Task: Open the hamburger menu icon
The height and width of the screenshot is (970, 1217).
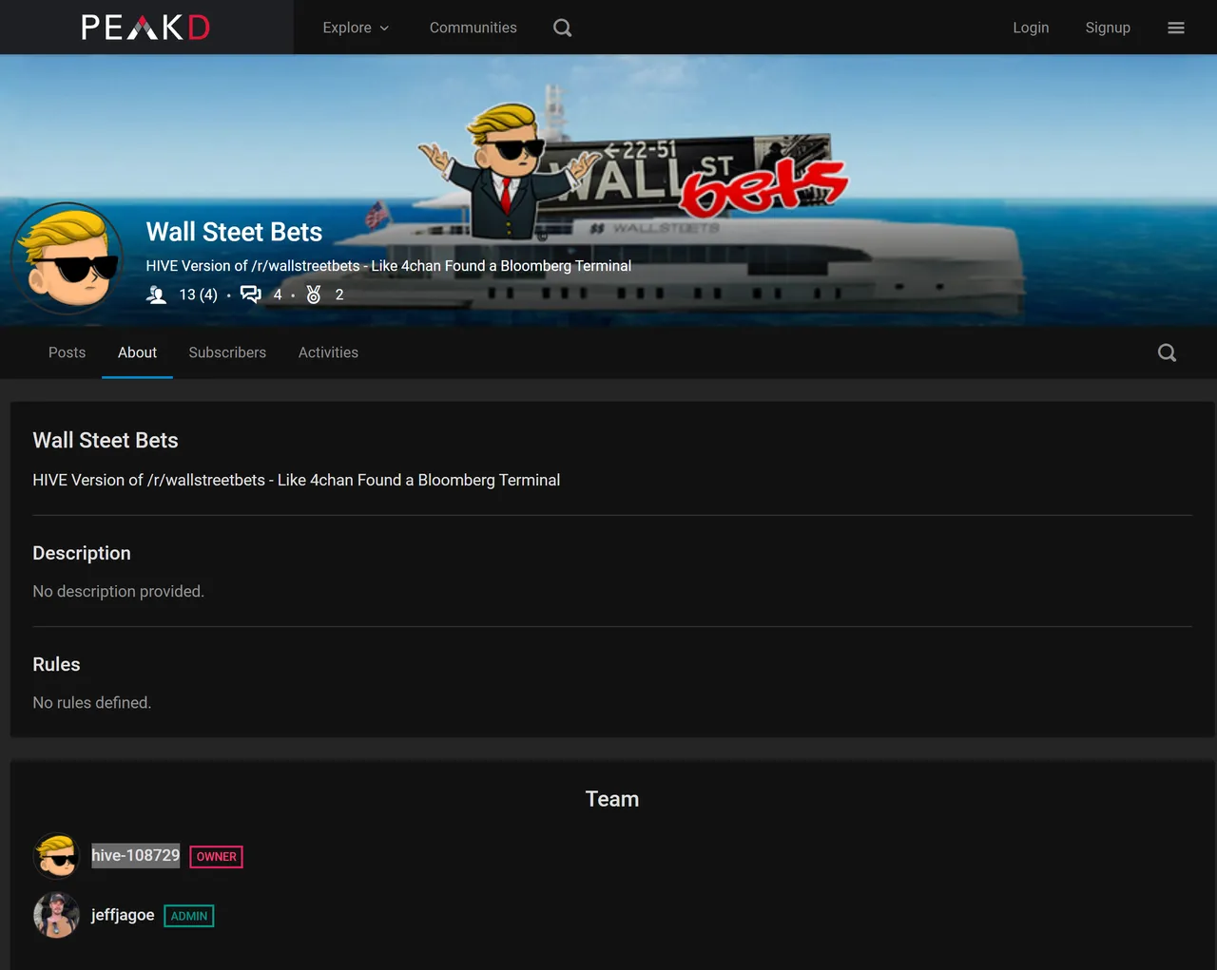Action: pyautogui.click(x=1176, y=28)
